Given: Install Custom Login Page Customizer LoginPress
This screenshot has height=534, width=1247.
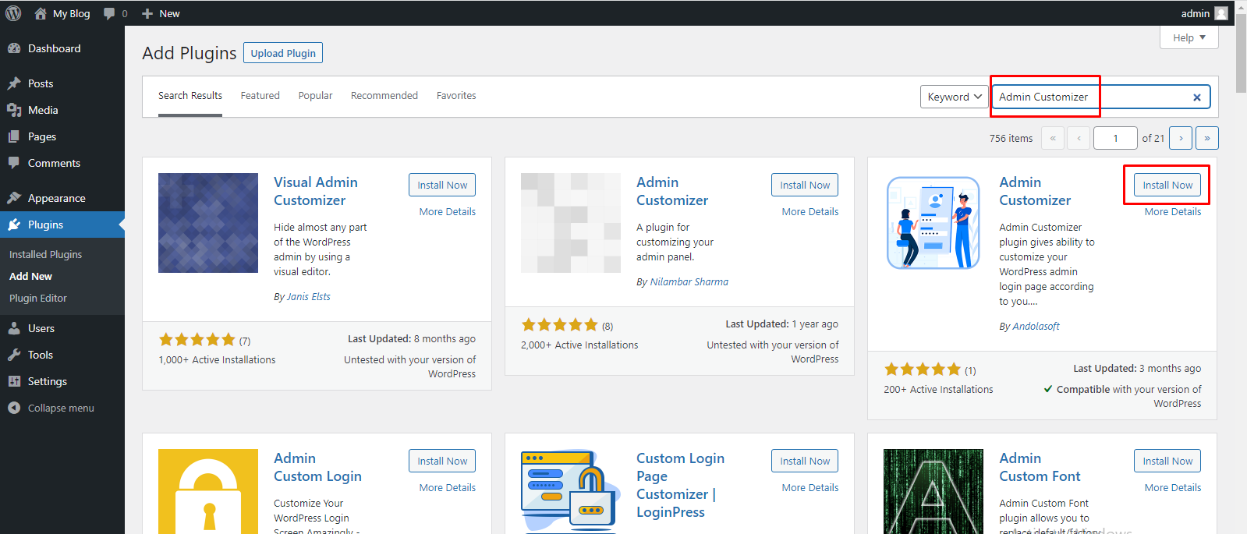Looking at the screenshot, I should coord(805,461).
